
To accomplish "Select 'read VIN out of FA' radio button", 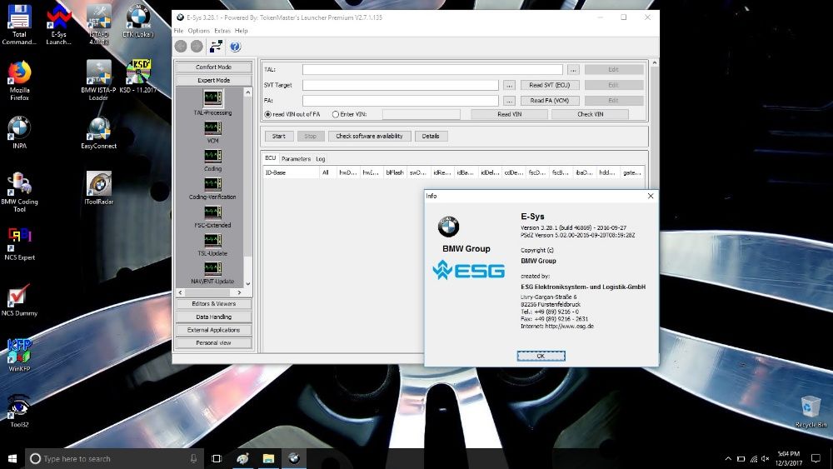I will point(267,114).
